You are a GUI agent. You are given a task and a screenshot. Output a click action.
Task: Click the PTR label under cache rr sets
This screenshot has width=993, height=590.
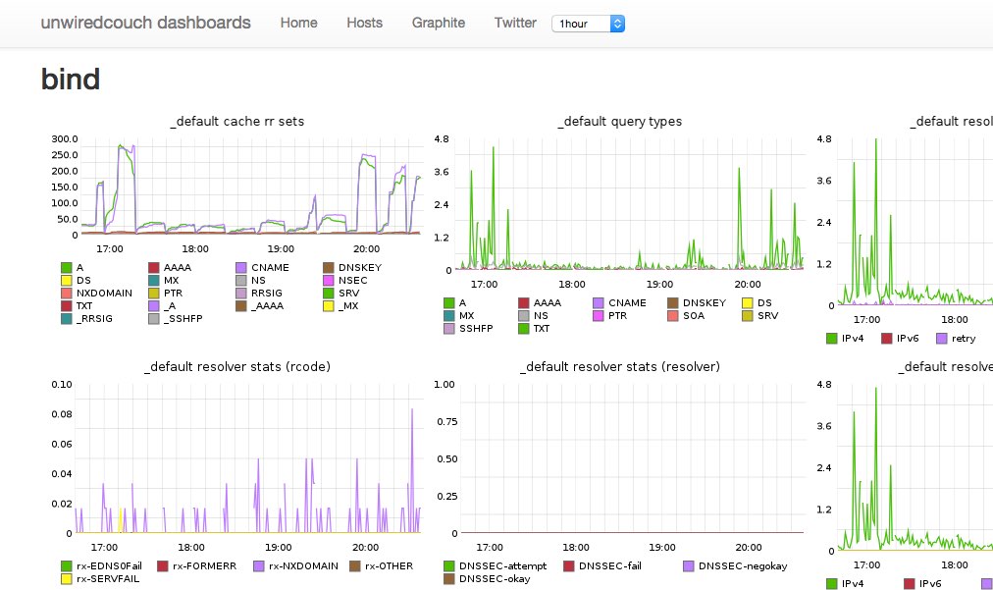(173, 293)
